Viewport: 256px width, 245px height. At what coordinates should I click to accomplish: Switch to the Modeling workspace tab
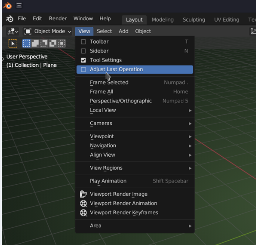click(163, 20)
